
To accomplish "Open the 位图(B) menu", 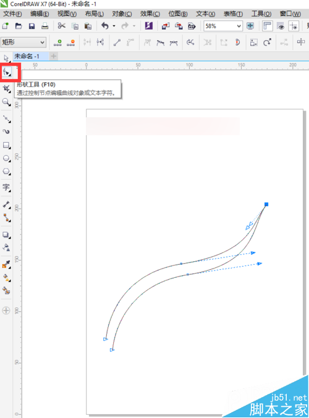I will tap(178, 14).
